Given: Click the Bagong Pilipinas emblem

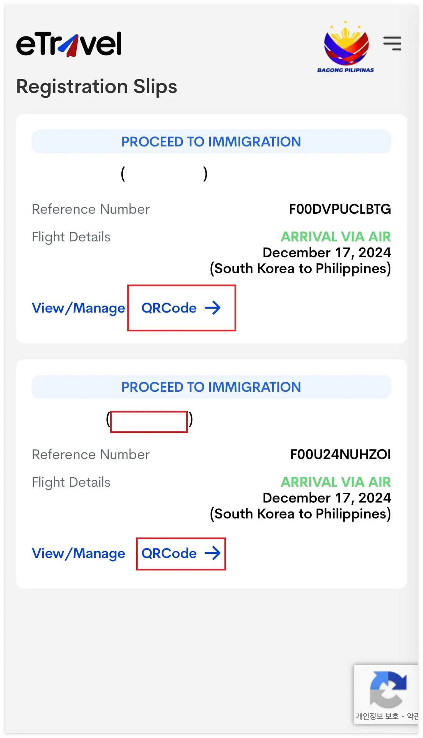Looking at the screenshot, I should [346, 47].
